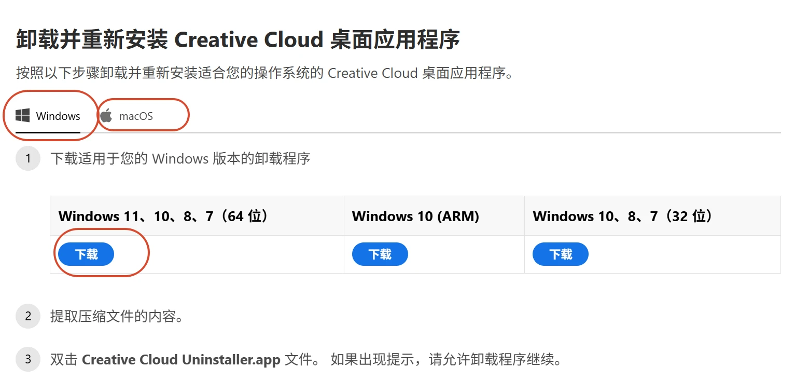Click text '如果出现提示，请允许卸载程序继续。'

click(x=446, y=359)
